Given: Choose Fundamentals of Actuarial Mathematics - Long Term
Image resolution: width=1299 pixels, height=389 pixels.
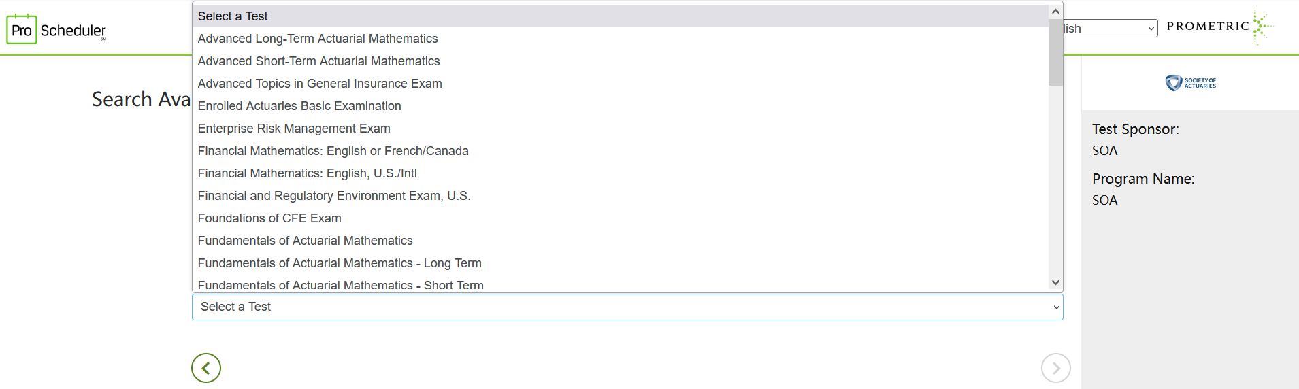Looking at the screenshot, I should pos(340,263).
